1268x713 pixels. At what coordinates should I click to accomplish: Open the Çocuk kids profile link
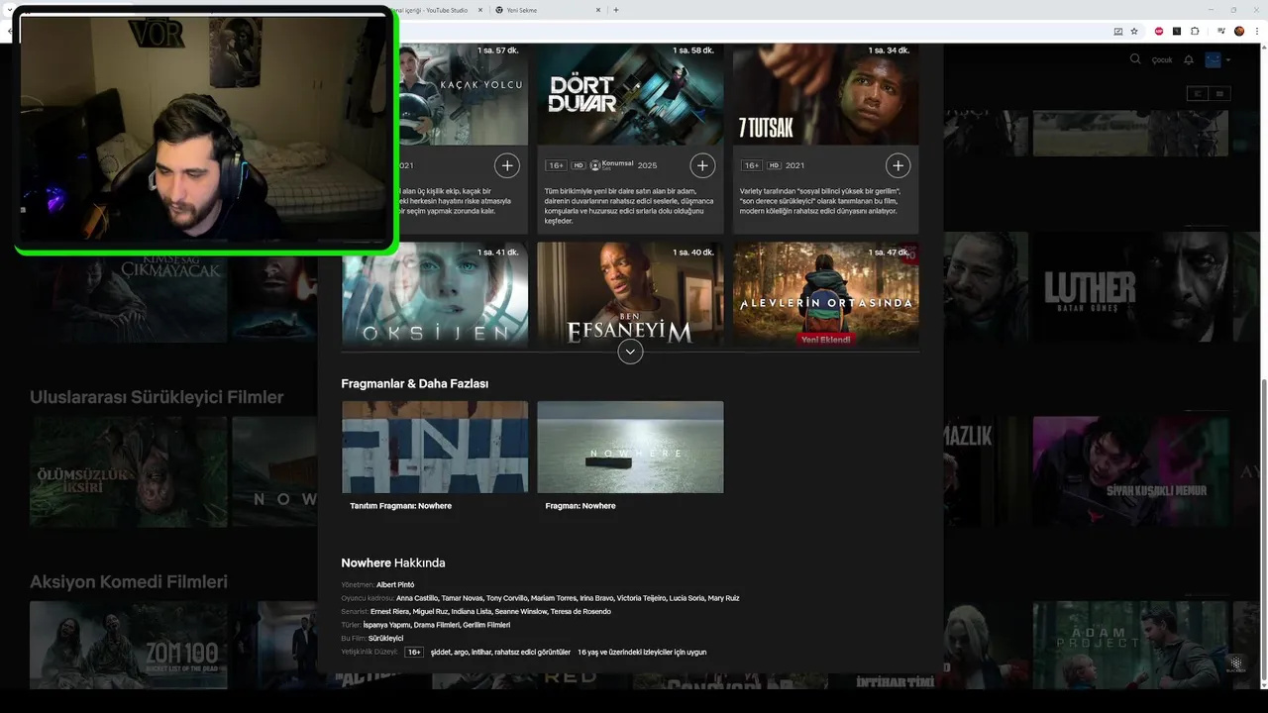click(1162, 60)
